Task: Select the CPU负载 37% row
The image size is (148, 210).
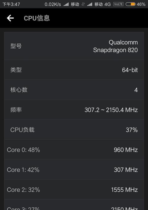Action: pyautogui.click(x=74, y=129)
